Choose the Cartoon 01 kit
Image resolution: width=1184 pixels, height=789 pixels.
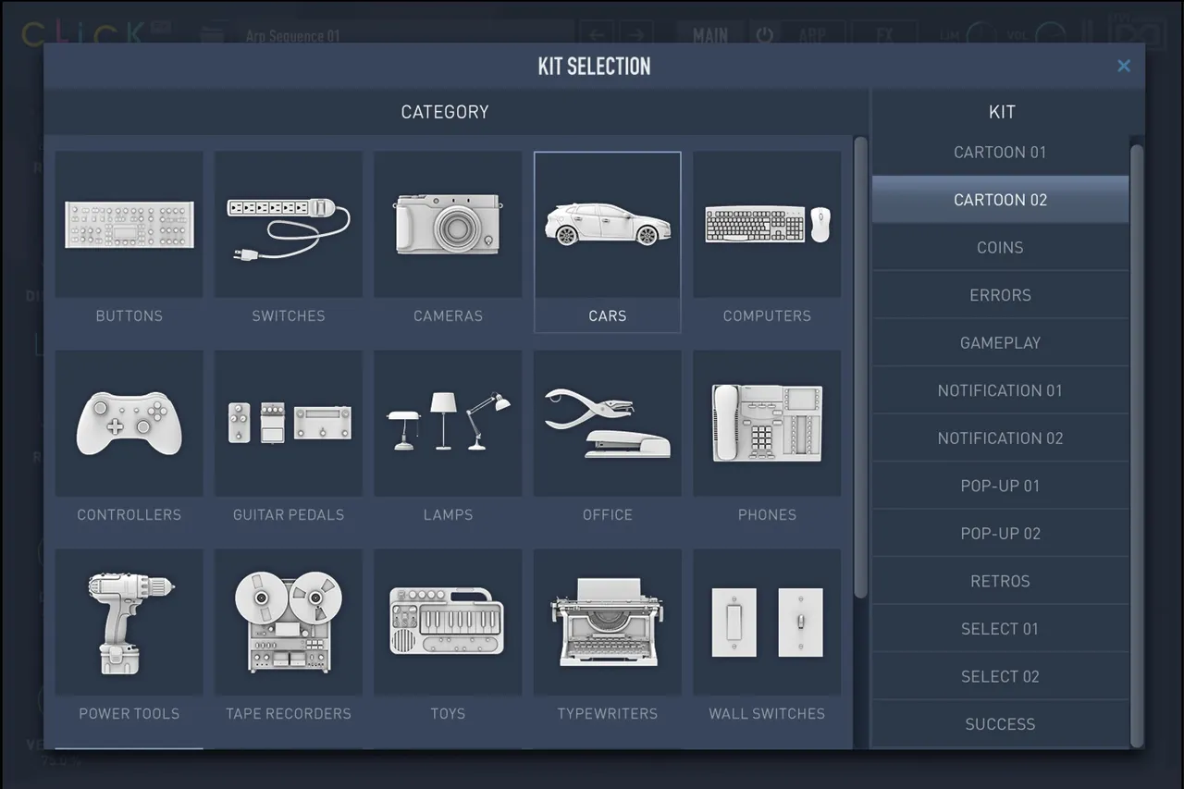[x=1000, y=153]
